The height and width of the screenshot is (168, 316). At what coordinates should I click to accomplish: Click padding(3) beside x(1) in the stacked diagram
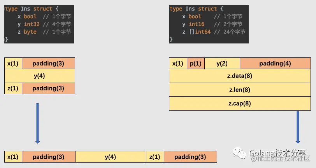tap(48, 64)
